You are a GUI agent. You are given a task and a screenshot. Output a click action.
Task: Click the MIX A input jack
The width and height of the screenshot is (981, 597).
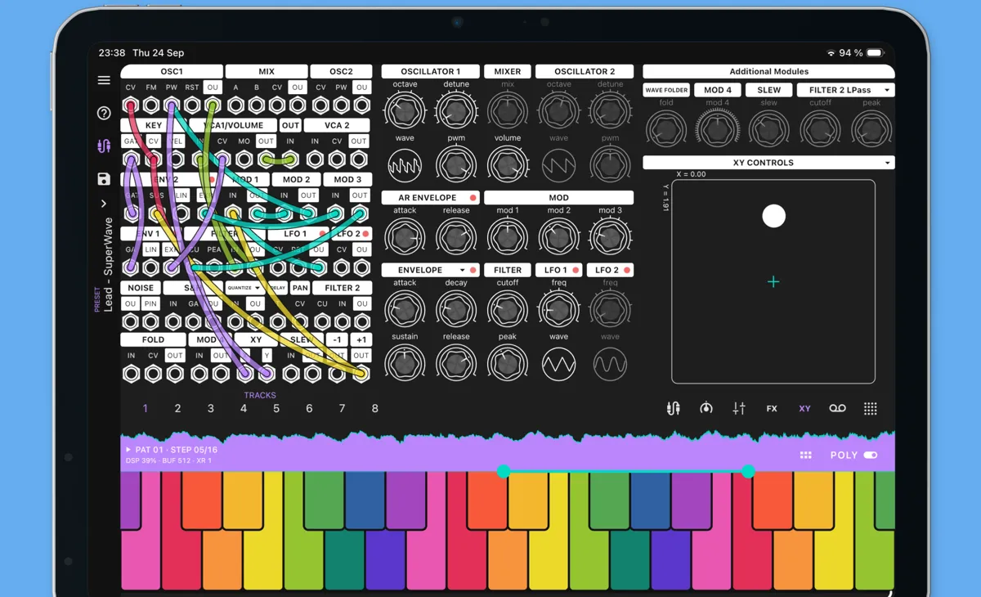click(235, 105)
